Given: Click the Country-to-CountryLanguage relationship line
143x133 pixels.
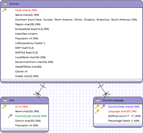Looking at the screenshot, I should (x=103, y=90).
